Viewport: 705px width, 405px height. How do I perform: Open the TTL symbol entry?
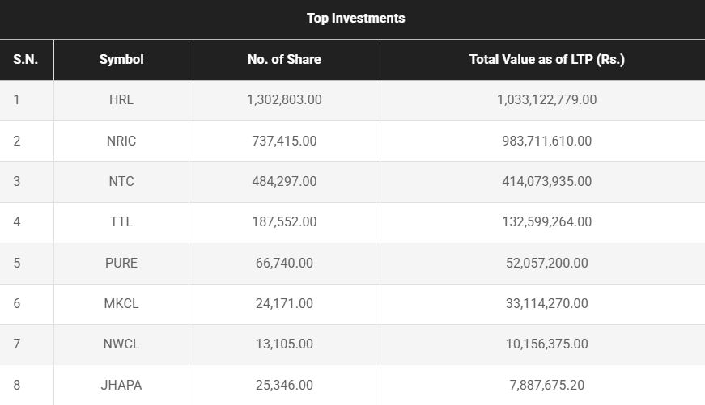(121, 221)
